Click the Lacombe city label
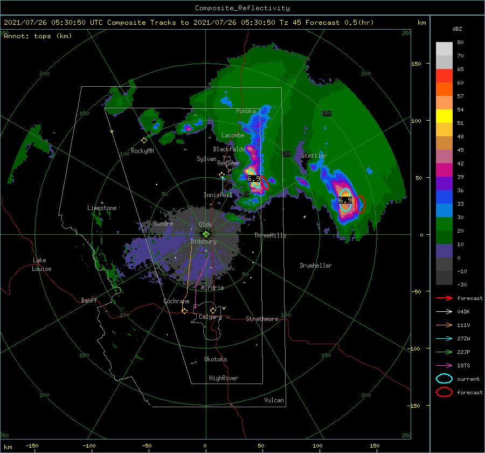The image size is (485, 453). click(x=233, y=135)
